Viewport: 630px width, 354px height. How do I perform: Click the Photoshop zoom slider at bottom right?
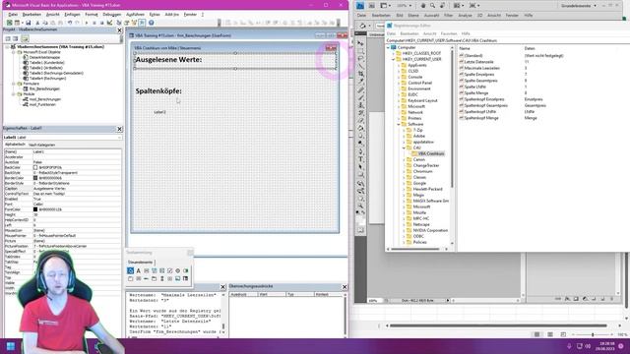[593, 334]
